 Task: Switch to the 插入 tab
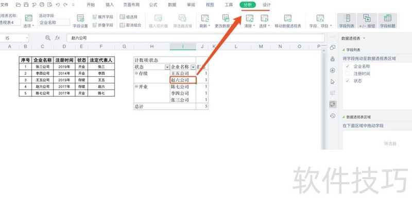click(110, 5)
